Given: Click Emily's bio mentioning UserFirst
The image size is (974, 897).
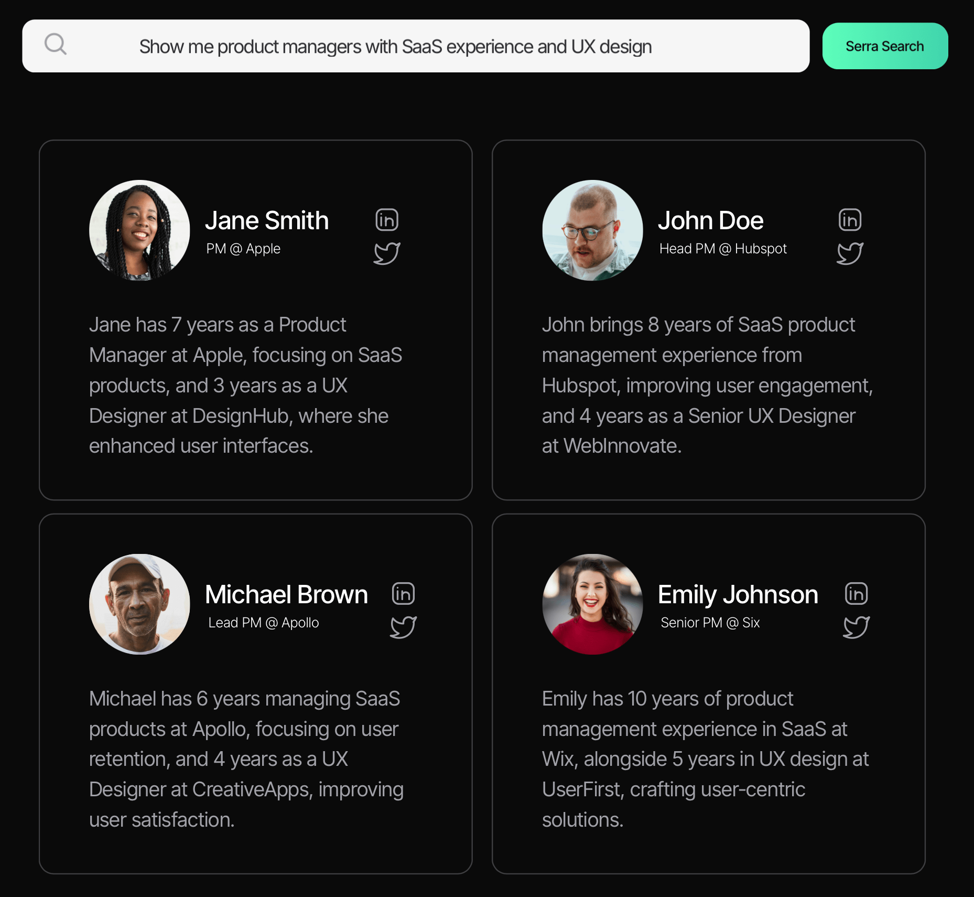Looking at the screenshot, I should pos(706,759).
